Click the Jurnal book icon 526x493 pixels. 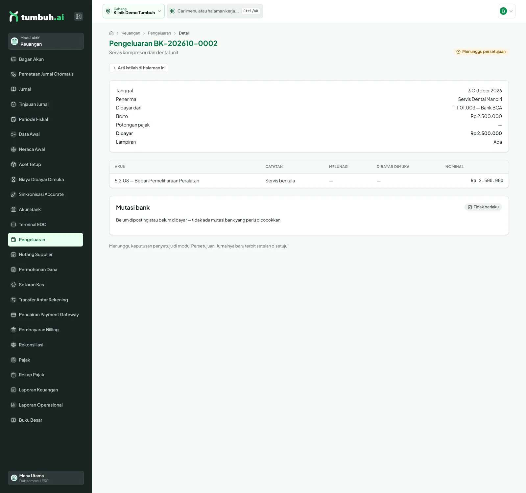(x=13, y=89)
